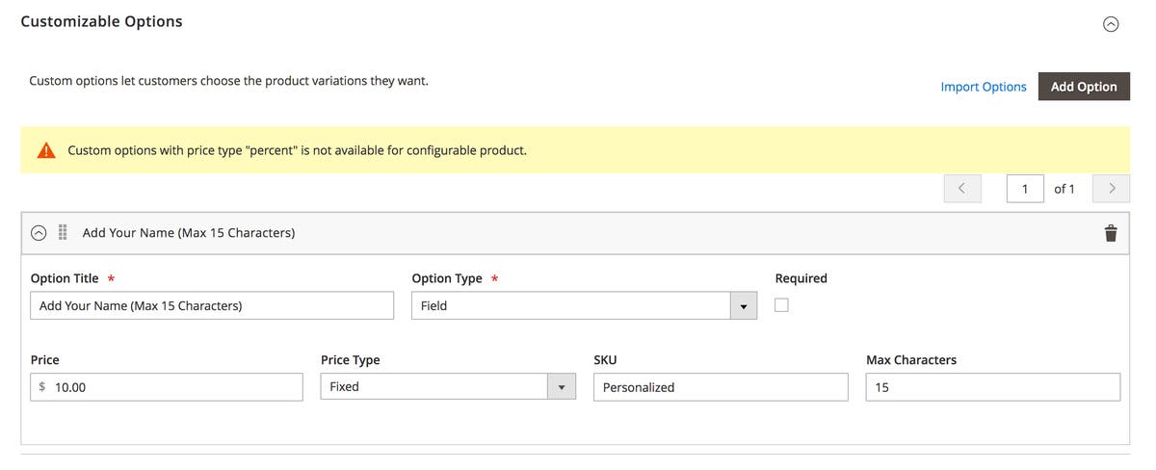Delete the Add Your Name option via trash icon
Image resolution: width=1156 pixels, height=470 pixels.
(x=1111, y=233)
